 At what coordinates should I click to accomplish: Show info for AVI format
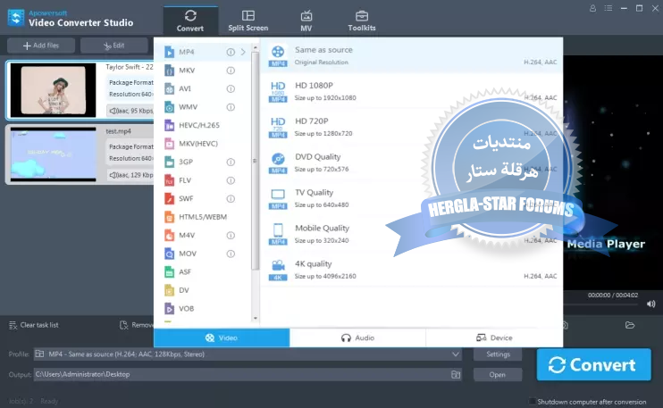tap(231, 88)
